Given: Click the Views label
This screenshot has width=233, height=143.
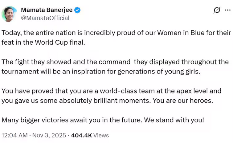Looking at the screenshot, I should [x=101, y=135].
